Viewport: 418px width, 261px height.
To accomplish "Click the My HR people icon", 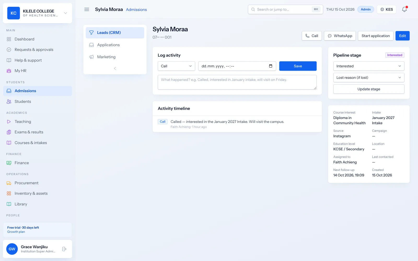I will (9, 71).
